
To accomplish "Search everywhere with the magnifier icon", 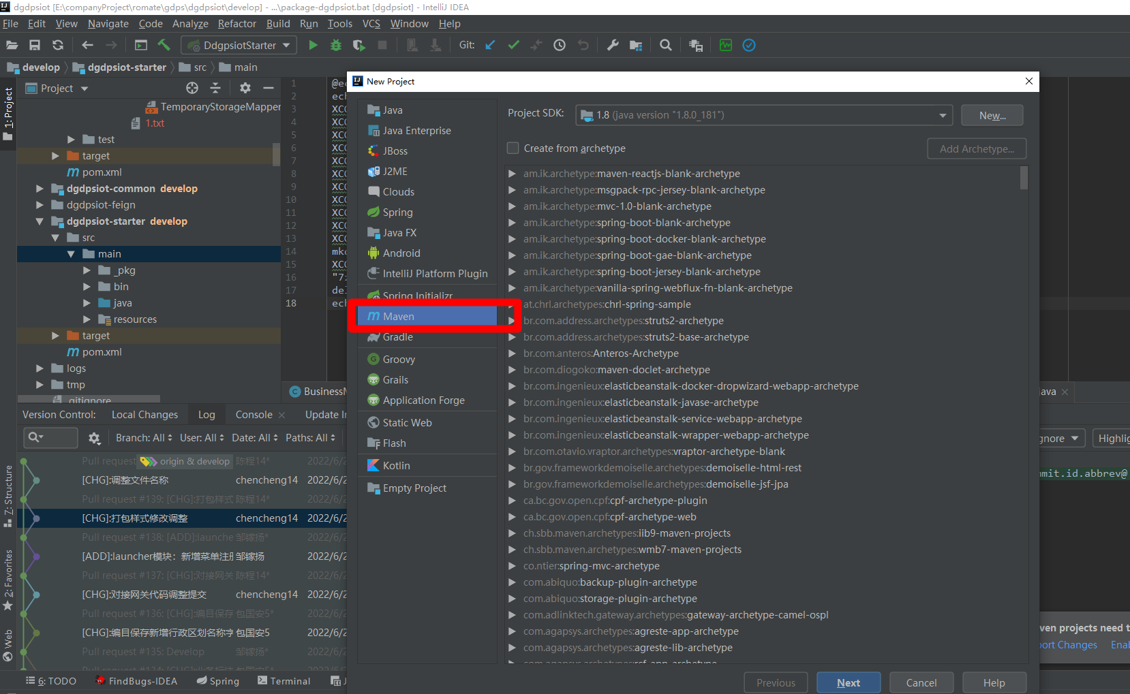I will 666,45.
